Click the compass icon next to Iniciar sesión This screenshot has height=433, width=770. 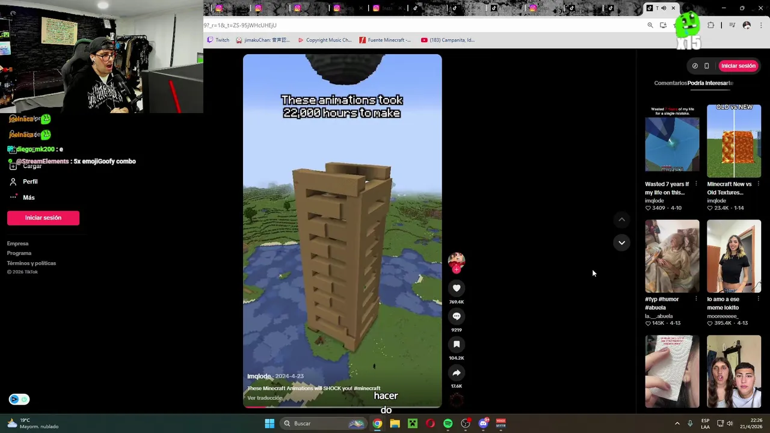(695, 66)
